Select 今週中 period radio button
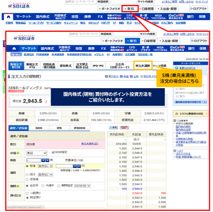 tap(43, 186)
